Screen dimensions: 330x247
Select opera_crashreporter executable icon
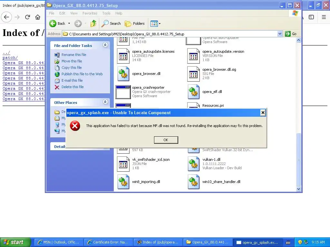tap(123, 92)
